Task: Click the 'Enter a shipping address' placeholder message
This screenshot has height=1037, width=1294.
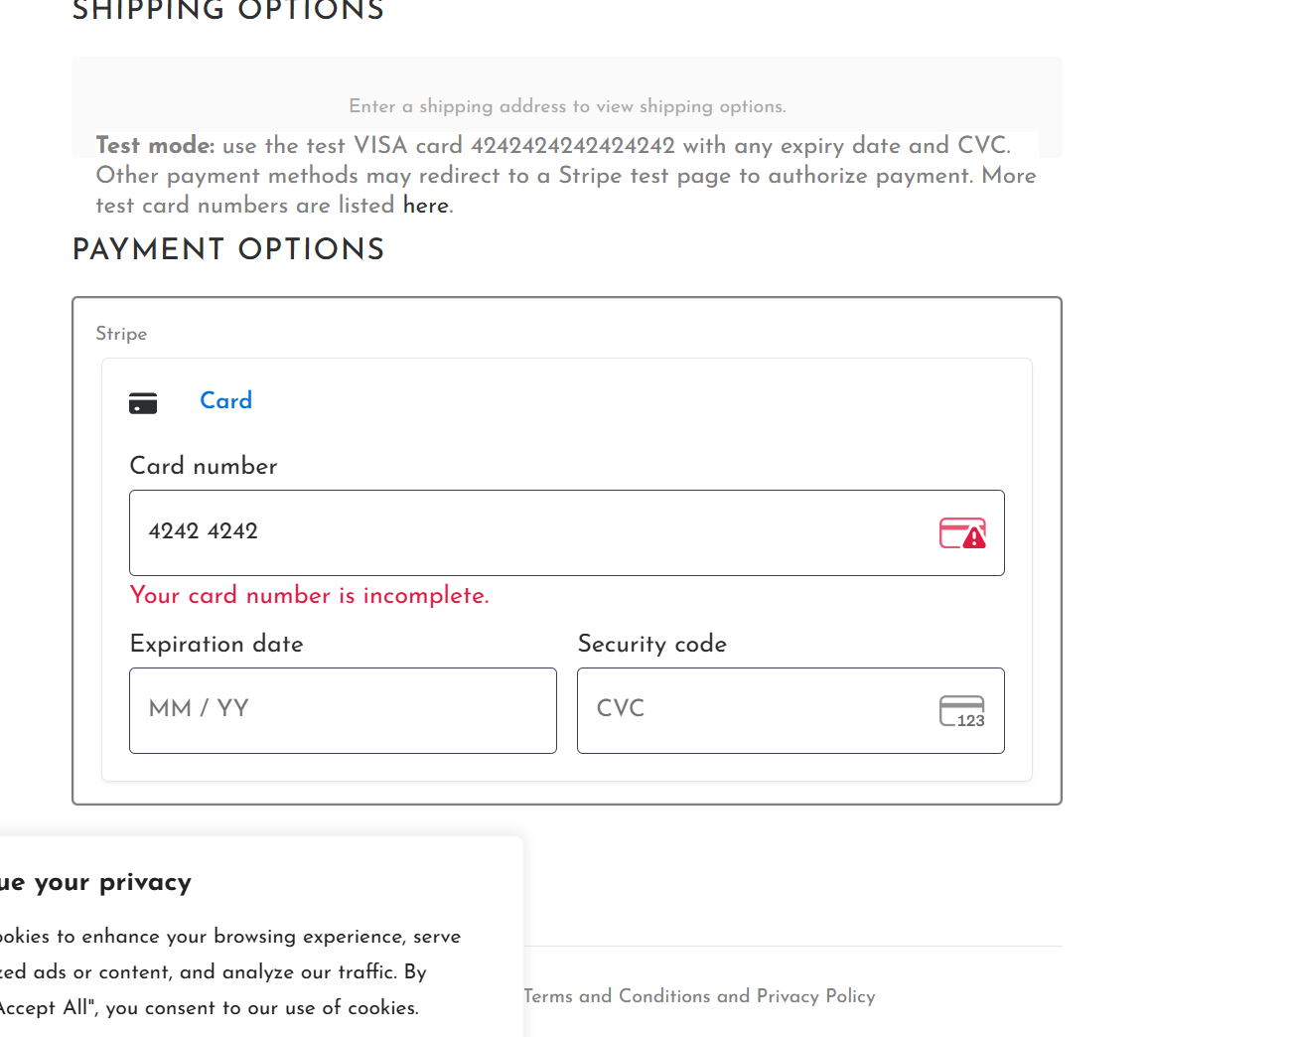Action: 567,106
